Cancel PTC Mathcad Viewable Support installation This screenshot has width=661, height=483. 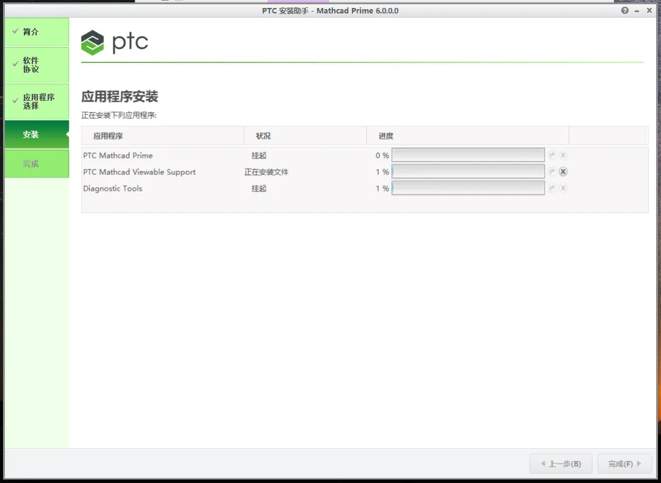(x=563, y=172)
